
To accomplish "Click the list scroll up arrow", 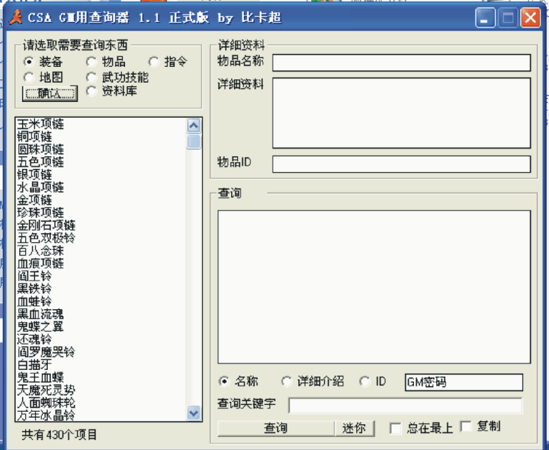I will click(194, 126).
